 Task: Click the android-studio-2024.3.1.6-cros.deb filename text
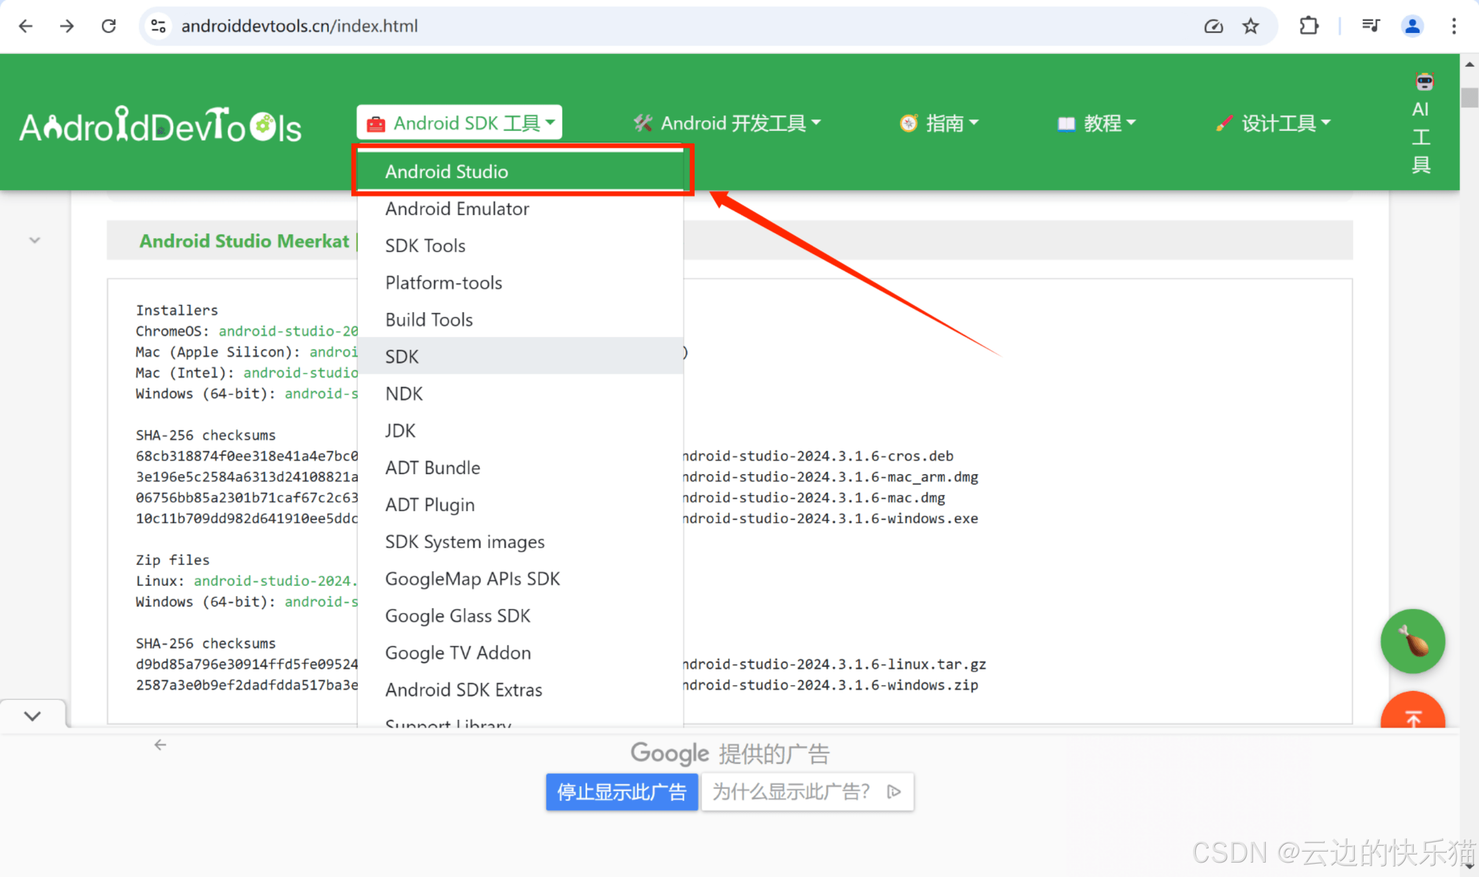[x=818, y=456]
